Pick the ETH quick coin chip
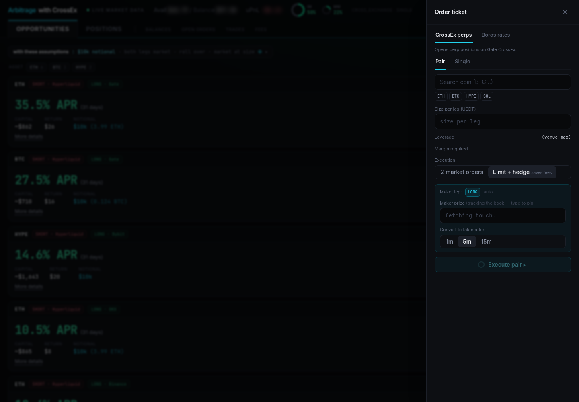Screen dimensions: 579x402 point(441,96)
